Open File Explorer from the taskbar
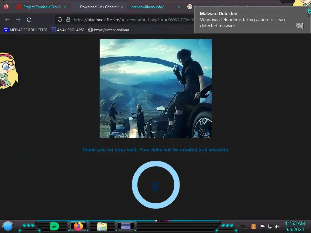Screen dimensions: 311x233 pyautogui.click(x=102, y=227)
